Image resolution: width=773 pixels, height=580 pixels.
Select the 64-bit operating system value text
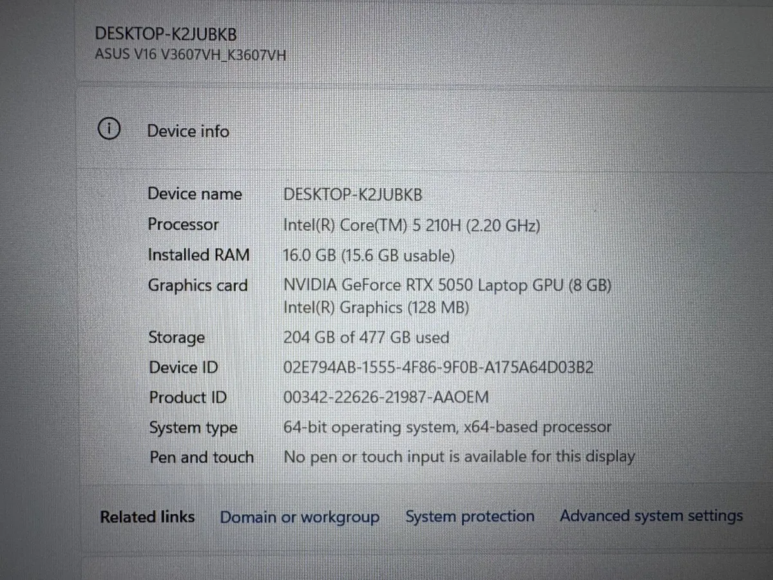448,427
